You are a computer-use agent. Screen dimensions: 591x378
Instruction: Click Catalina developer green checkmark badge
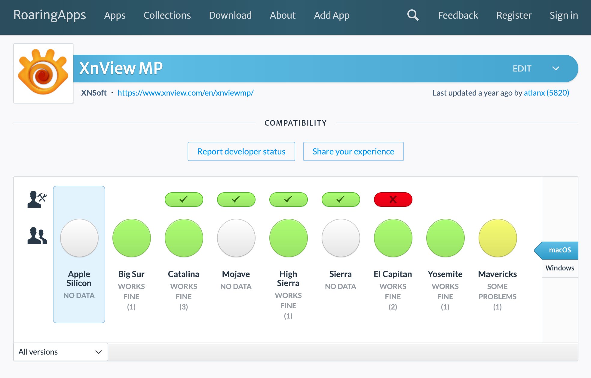pos(184,199)
